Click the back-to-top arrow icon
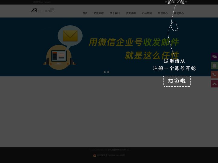Screen dimensions: 218x163 [214, 84]
